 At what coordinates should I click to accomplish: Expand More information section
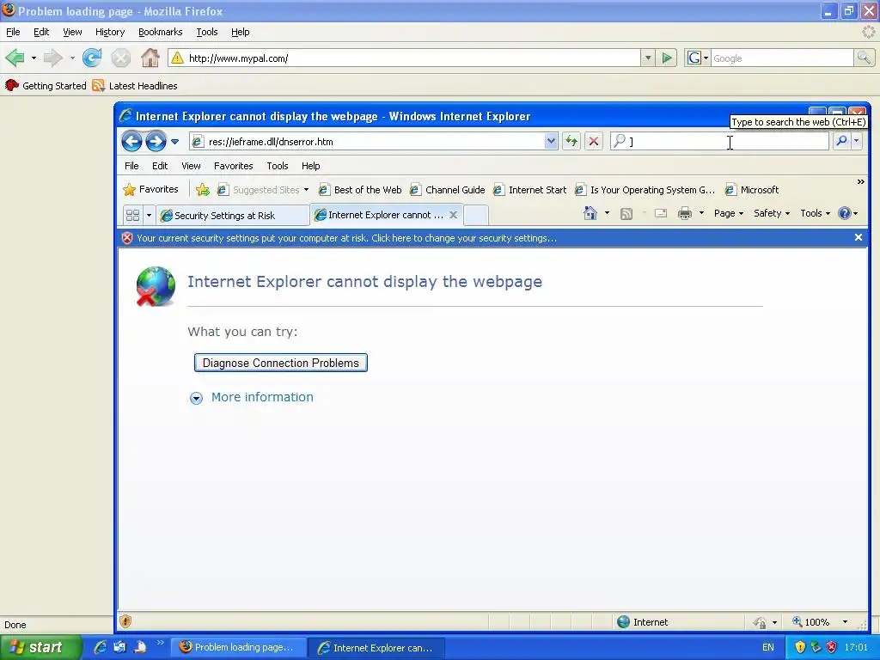[262, 397]
